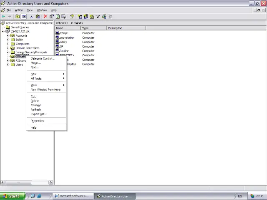The width and height of the screenshot is (267, 200).
Task: Open the Action menu
Action: pyautogui.click(x=19, y=10)
